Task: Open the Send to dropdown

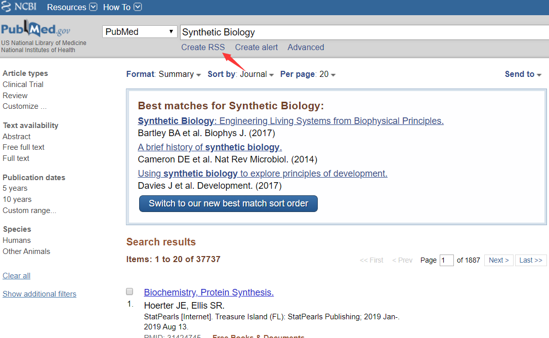Action: pyautogui.click(x=523, y=74)
